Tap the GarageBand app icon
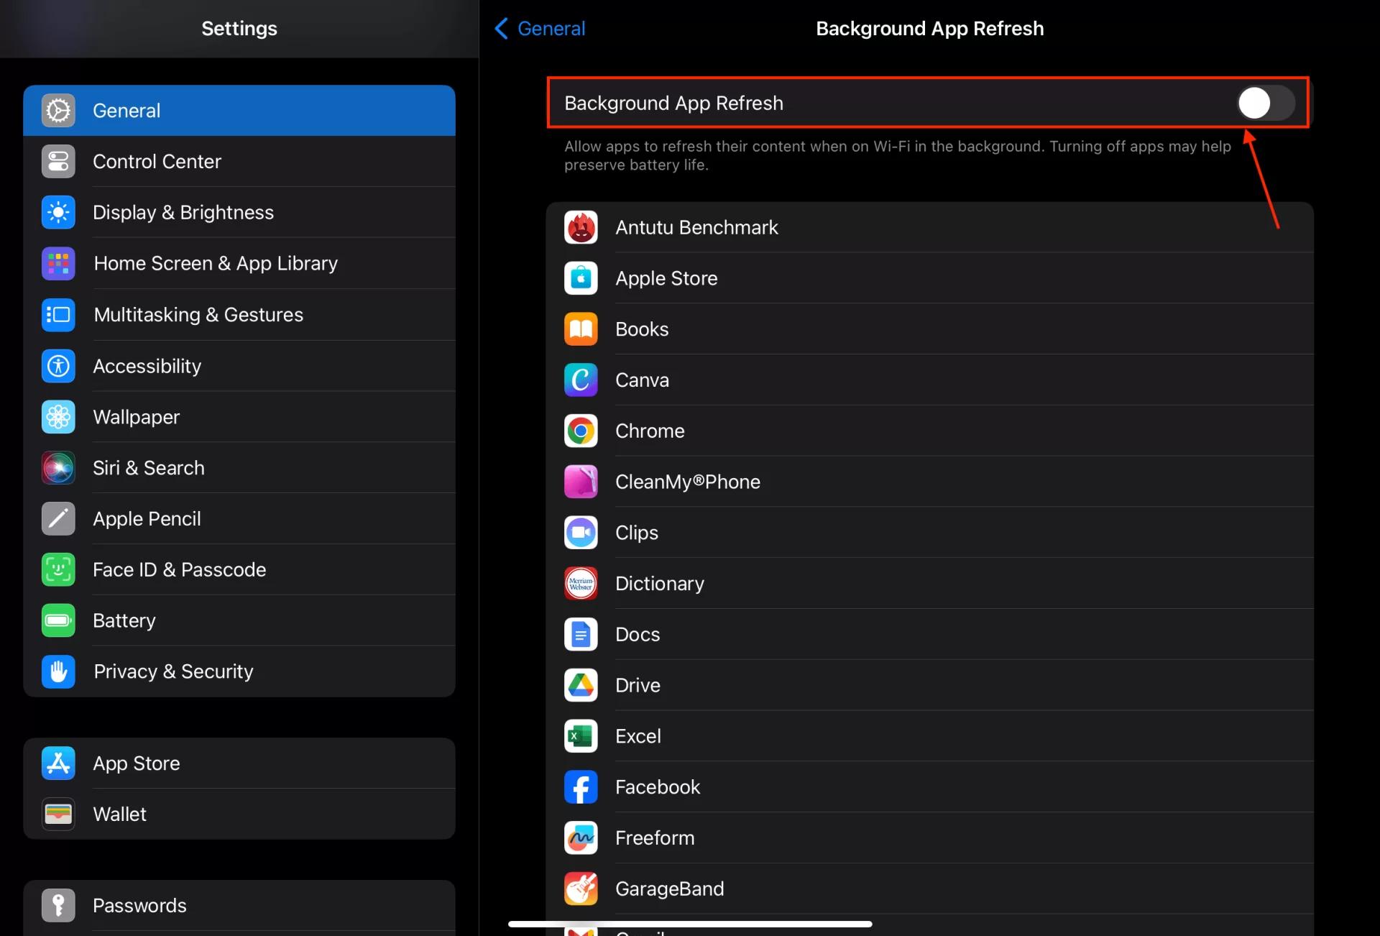 (581, 889)
